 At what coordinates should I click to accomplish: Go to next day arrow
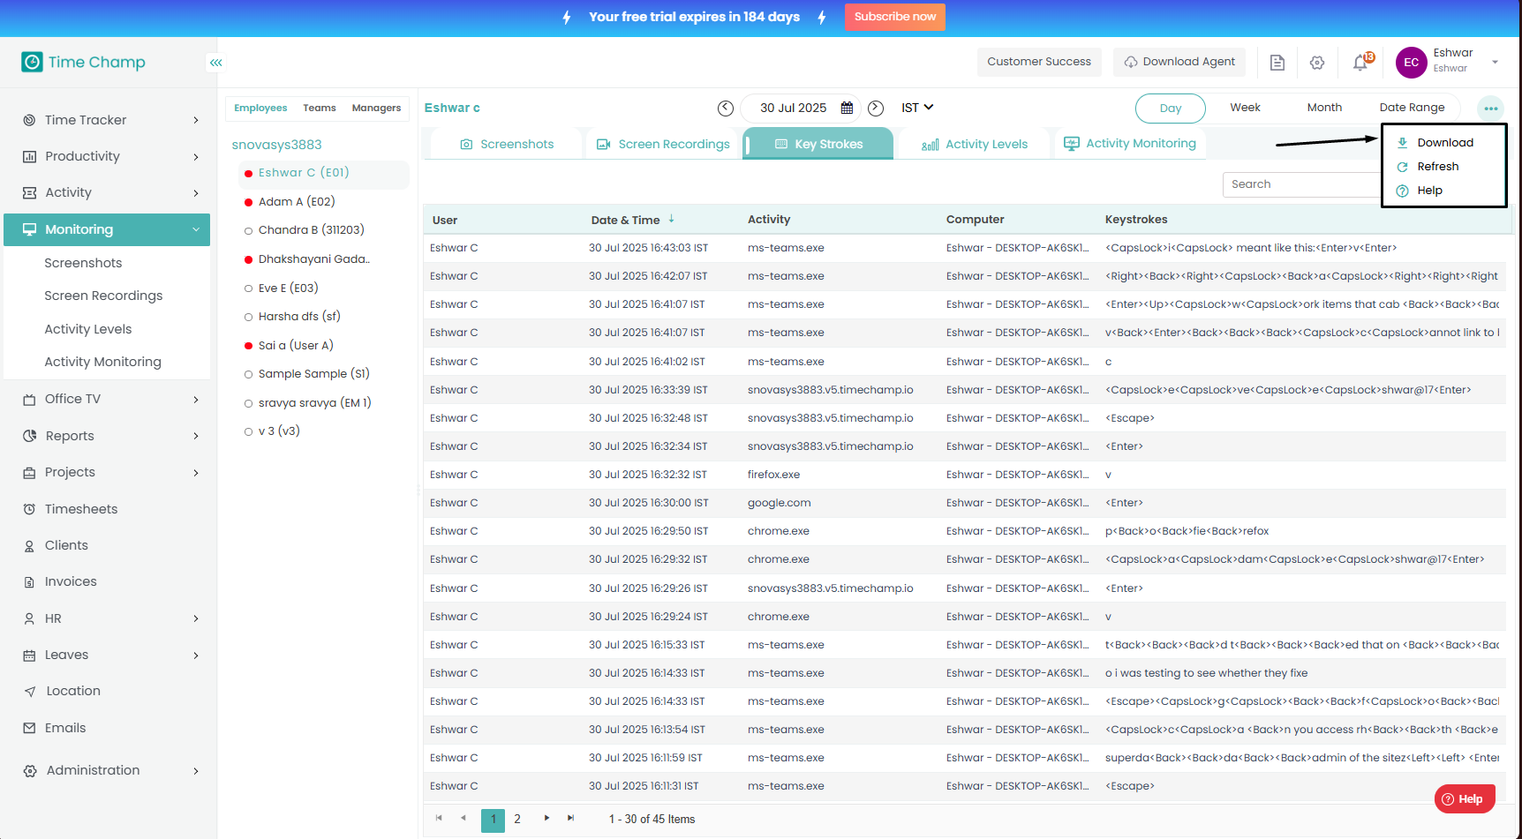coord(876,108)
